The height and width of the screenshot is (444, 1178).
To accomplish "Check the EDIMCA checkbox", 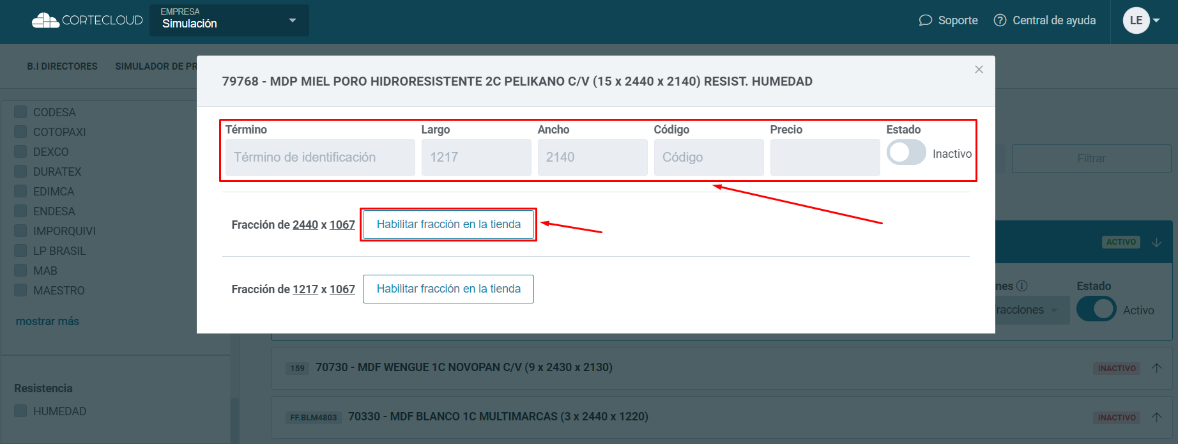I will pyautogui.click(x=20, y=192).
